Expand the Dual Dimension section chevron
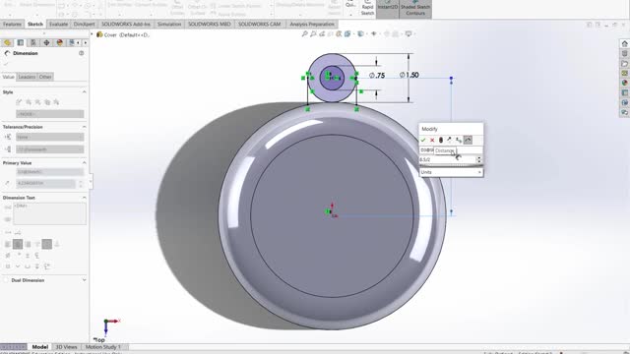 click(x=84, y=280)
